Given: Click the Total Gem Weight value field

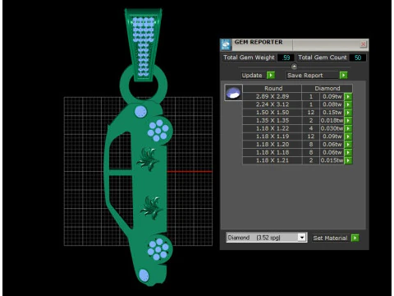Looking at the screenshot, I should [286, 58].
